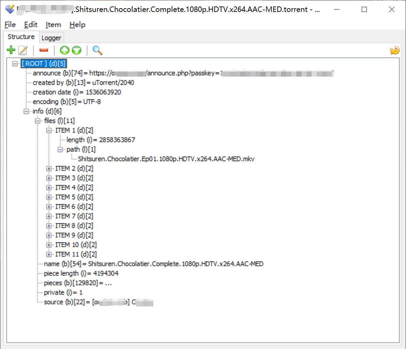Minimize the torrent editor window
Image resolution: width=406 pixels, height=349 pixels.
[337, 10]
